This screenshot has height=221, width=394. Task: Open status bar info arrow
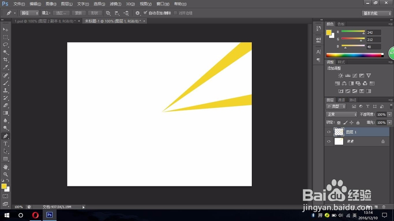point(84,207)
